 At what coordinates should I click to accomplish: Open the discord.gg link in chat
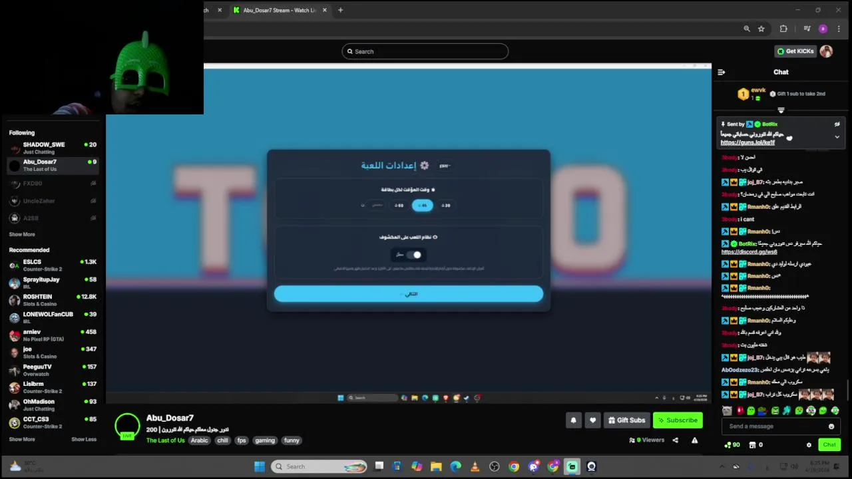pos(749,252)
